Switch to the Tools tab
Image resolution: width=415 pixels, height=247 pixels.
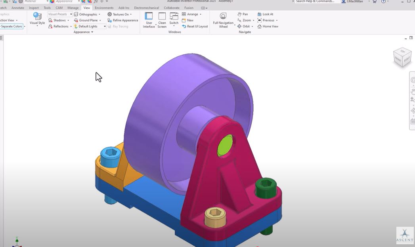[x=47, y=8]
